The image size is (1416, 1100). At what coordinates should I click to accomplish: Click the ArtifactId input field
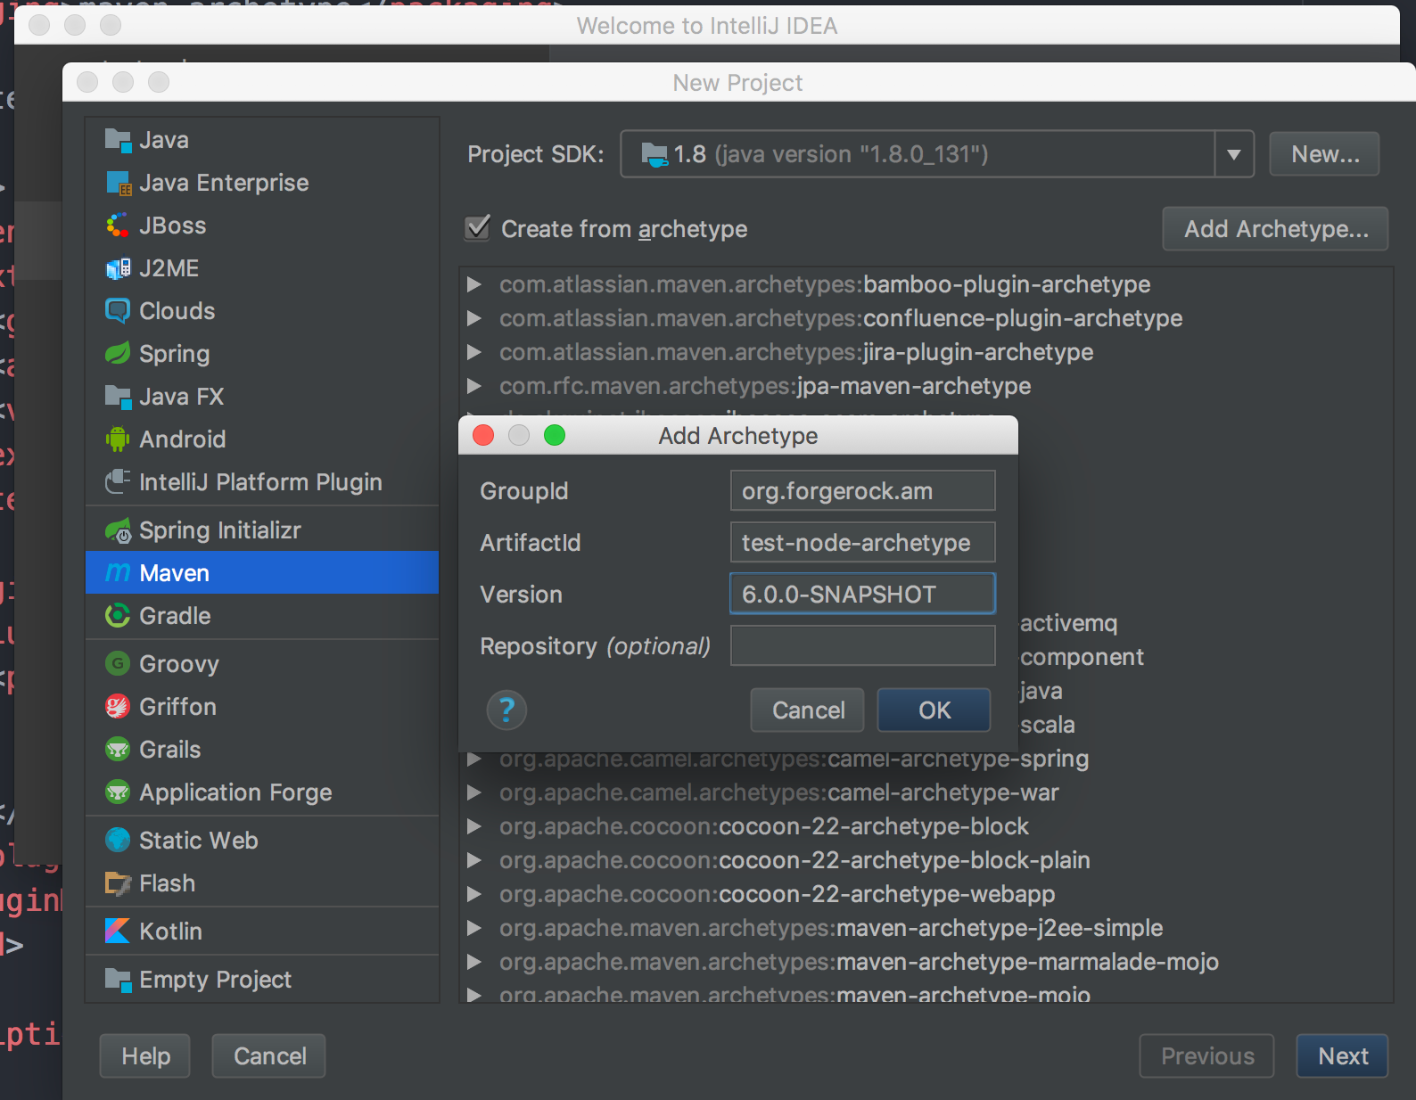pos(862,543)
